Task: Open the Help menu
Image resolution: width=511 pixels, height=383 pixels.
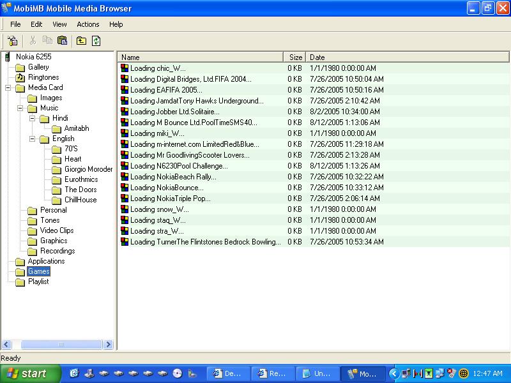Action: pyautogui.click(x=116, y=24)
